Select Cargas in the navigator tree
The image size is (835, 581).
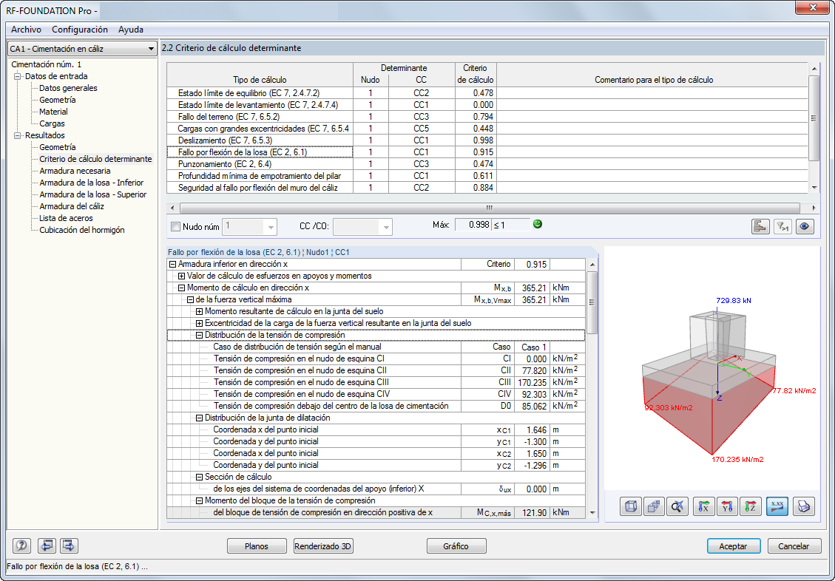pos(52,123)
